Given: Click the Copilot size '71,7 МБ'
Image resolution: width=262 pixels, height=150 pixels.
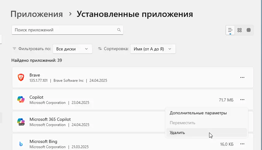Looking at the screenshot, I should 226,100.
